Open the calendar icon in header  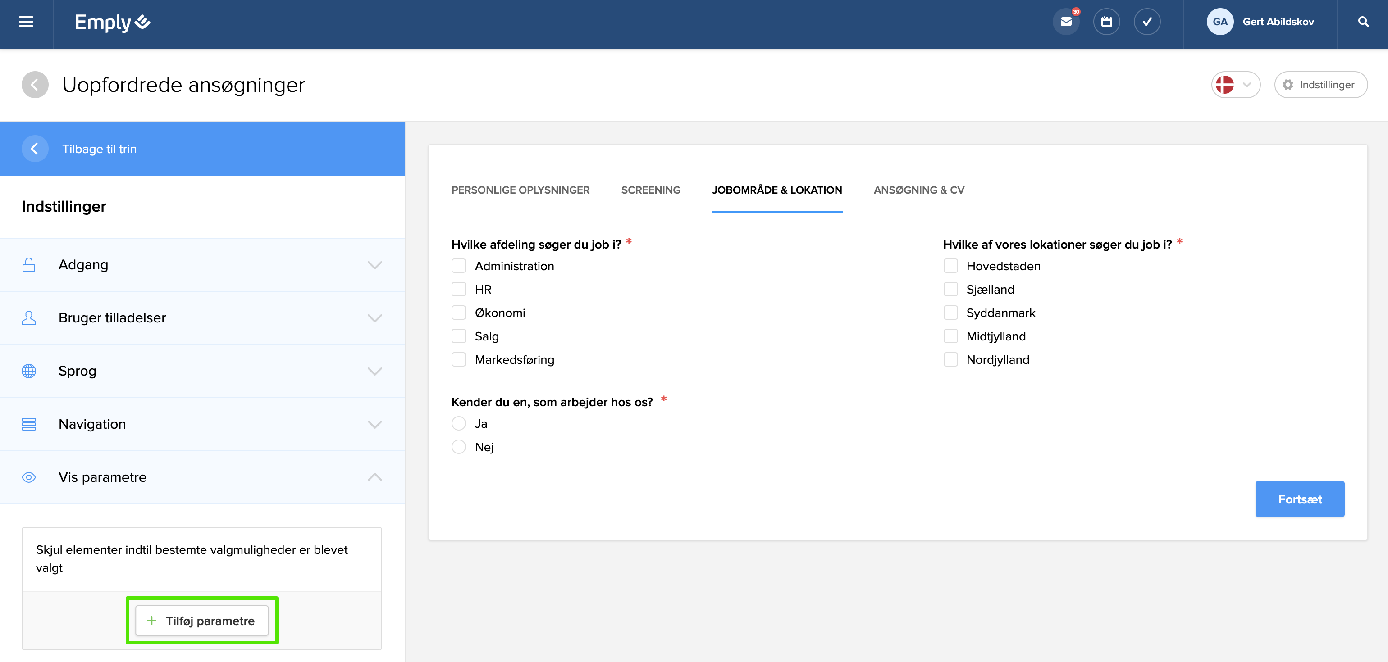[1106, 22]
